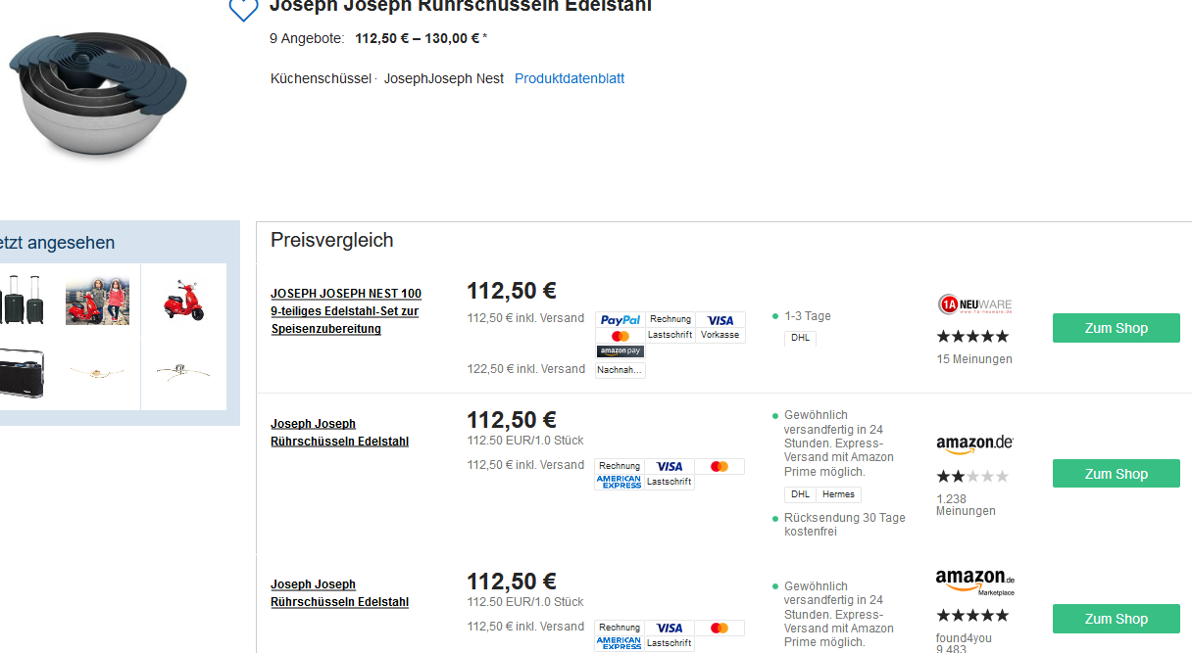The width and height of the screenshot is (1192, 653).
Task: Open the Produktdatenblatt link
Action: pos(569,78)
